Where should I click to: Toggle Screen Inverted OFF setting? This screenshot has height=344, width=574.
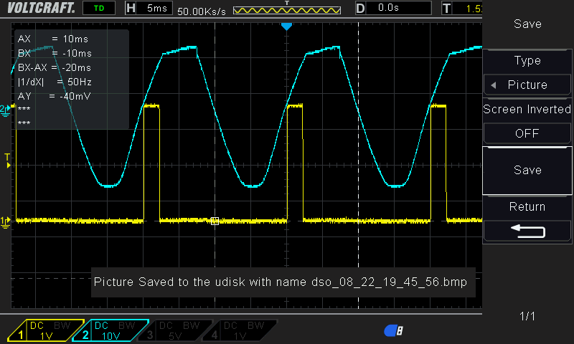pyautogui.click(x=527, y=133)
